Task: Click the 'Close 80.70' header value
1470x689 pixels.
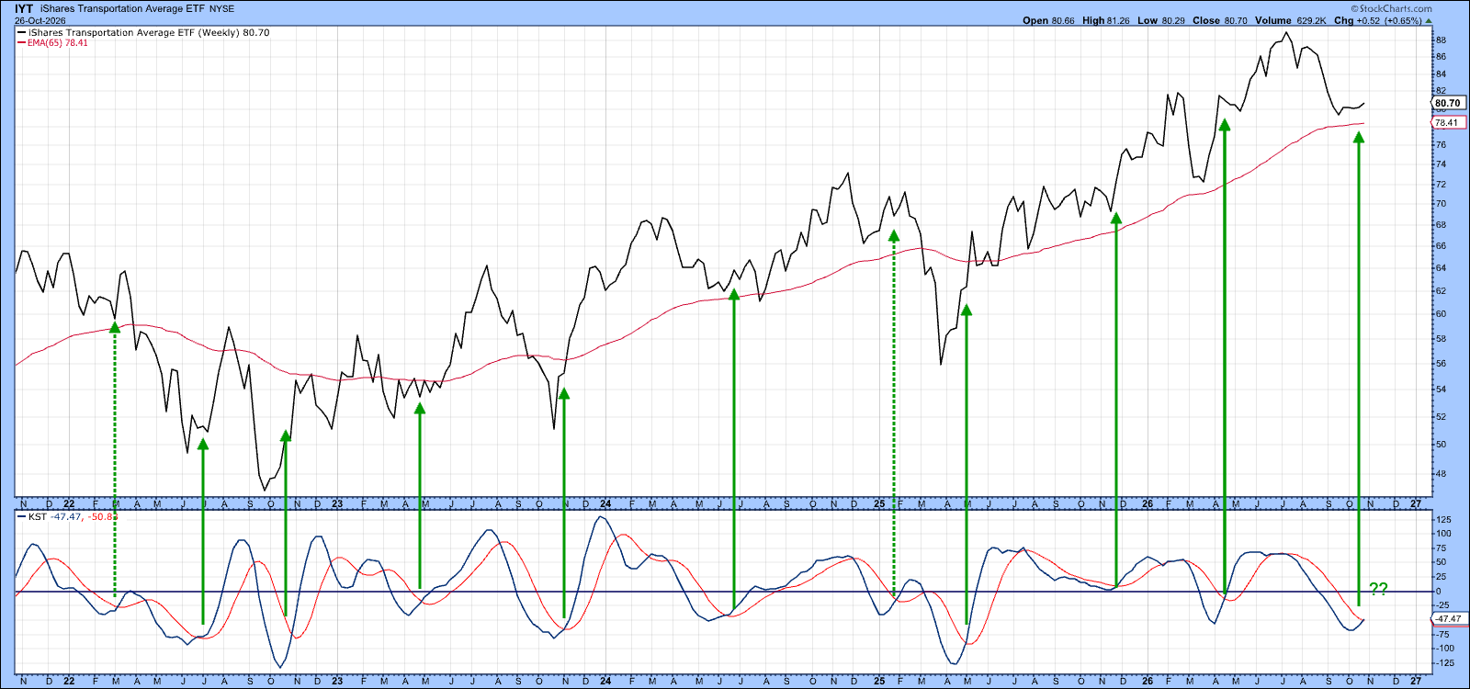Action: pos(1220,20)
